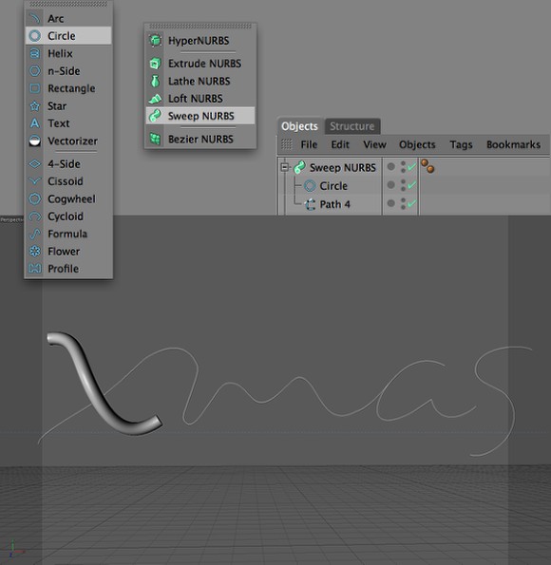Image resolution: width=551 pixels, height=565 pixels.
Task: Open the Tags menu
Action: click(x=461, y=144)
